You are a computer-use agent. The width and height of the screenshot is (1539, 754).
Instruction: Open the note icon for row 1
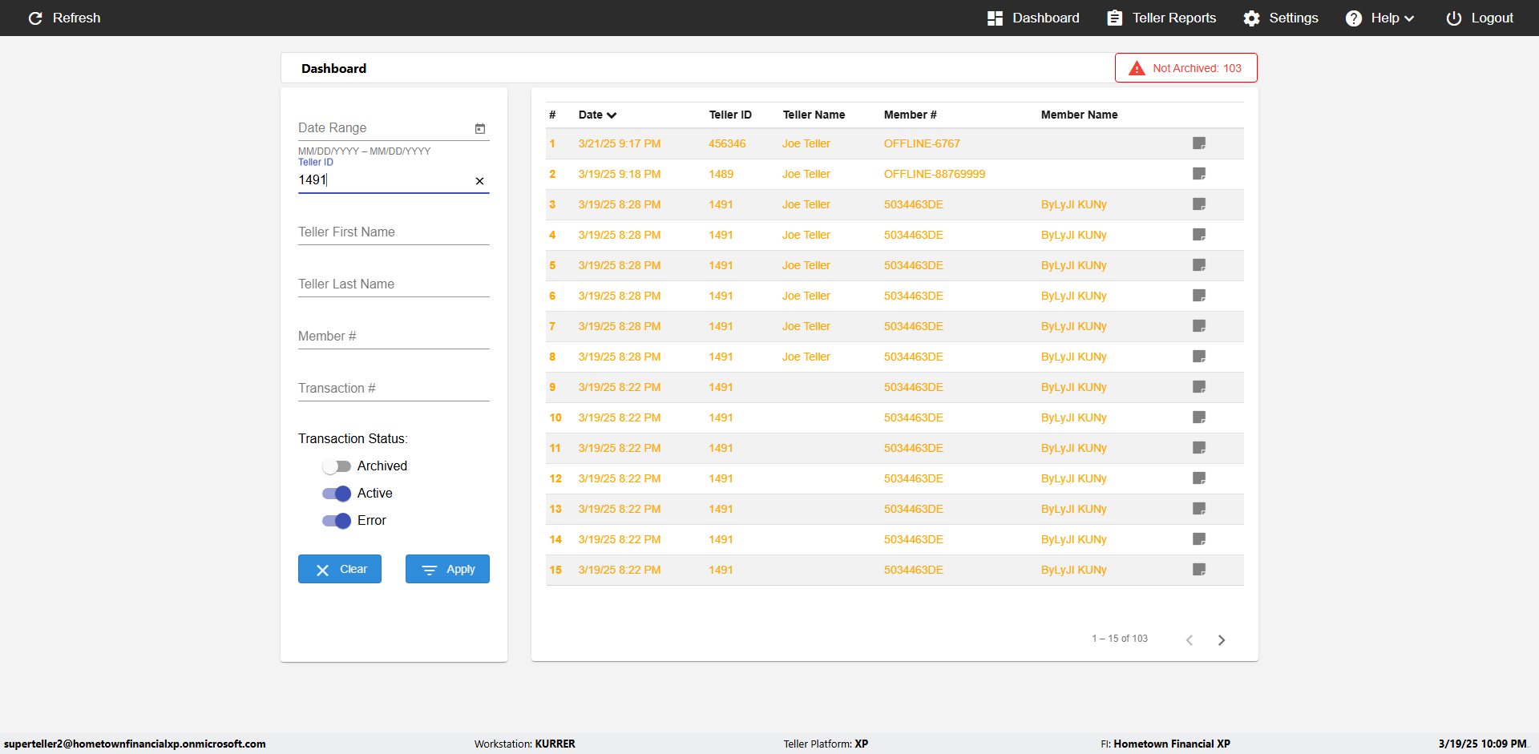[1199, 143]
